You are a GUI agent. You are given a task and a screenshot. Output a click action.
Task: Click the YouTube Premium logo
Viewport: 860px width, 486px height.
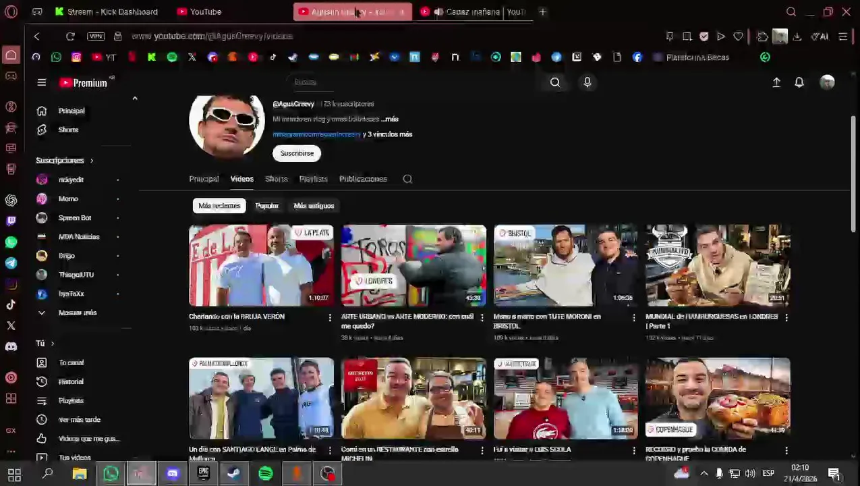pos(84,82)
